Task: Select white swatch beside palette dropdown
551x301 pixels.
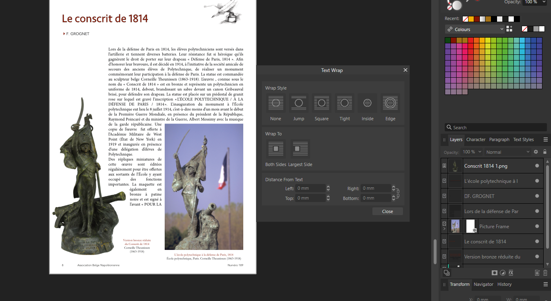Action: tap(542, 29)
